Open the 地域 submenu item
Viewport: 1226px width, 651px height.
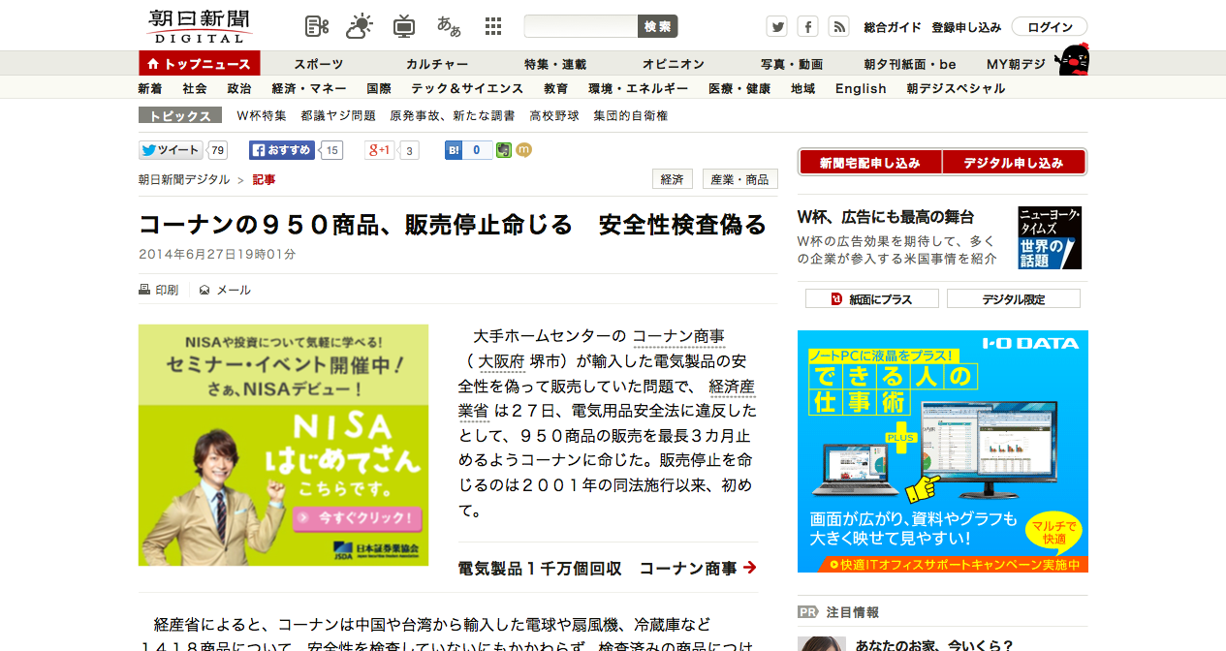[x=803, y=88]
